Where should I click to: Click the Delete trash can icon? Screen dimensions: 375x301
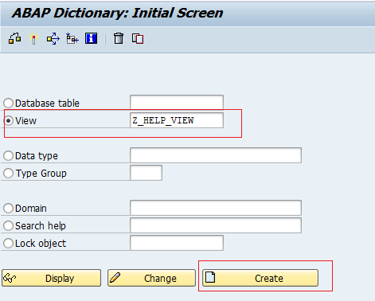coord(119,38)
